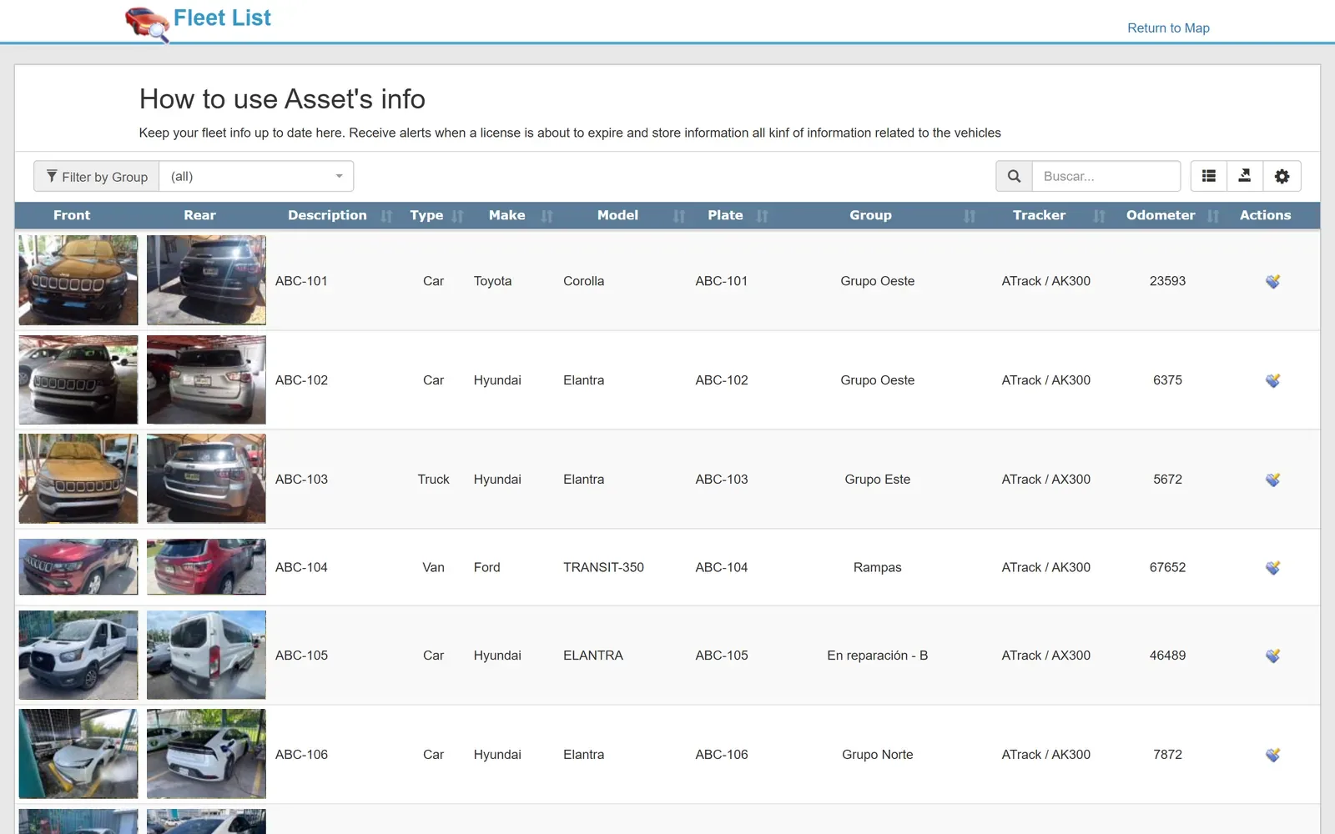This screenshot has width=1335, height=834.
Task: Click the ATrack / AX300 tracker for ABC-103
Action: (x=1045, y=480)
